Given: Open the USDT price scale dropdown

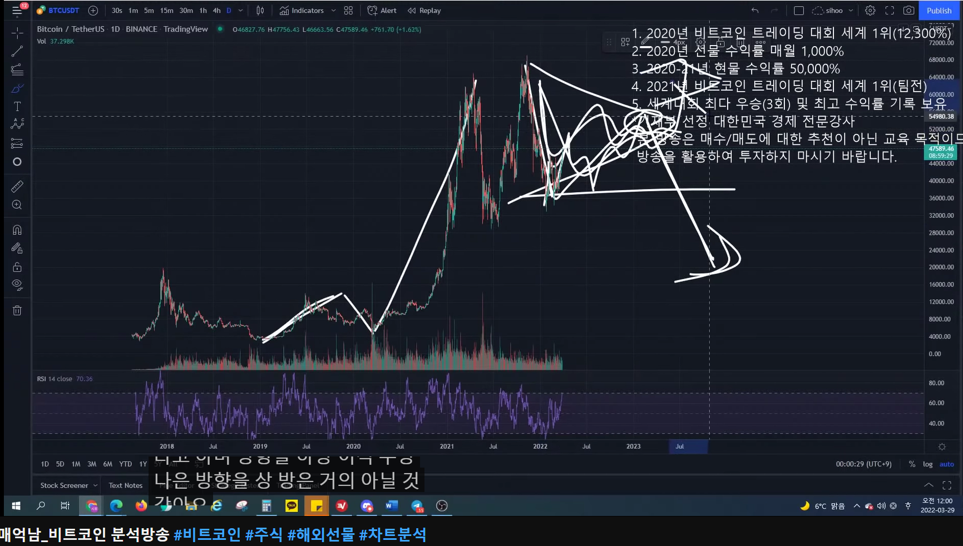Looking at the screenshot, I should coord(941,28).
